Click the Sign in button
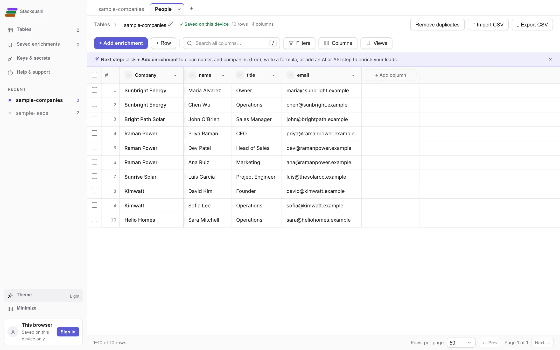Viewport: 560px width, 350px height. pos(68,332)
